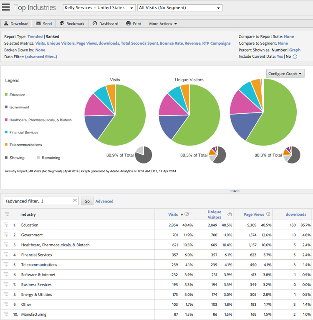This screenshot has width=313, height=320.
Task: Click the Bookmark icon in the toolbar
Action: tap(62, 23)
